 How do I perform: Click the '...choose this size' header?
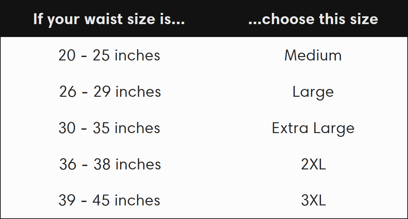click(313, 19)
